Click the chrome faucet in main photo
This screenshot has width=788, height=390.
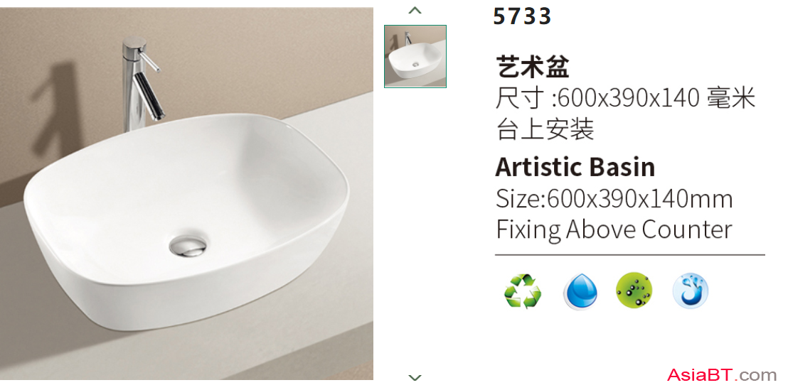(142, 83)
